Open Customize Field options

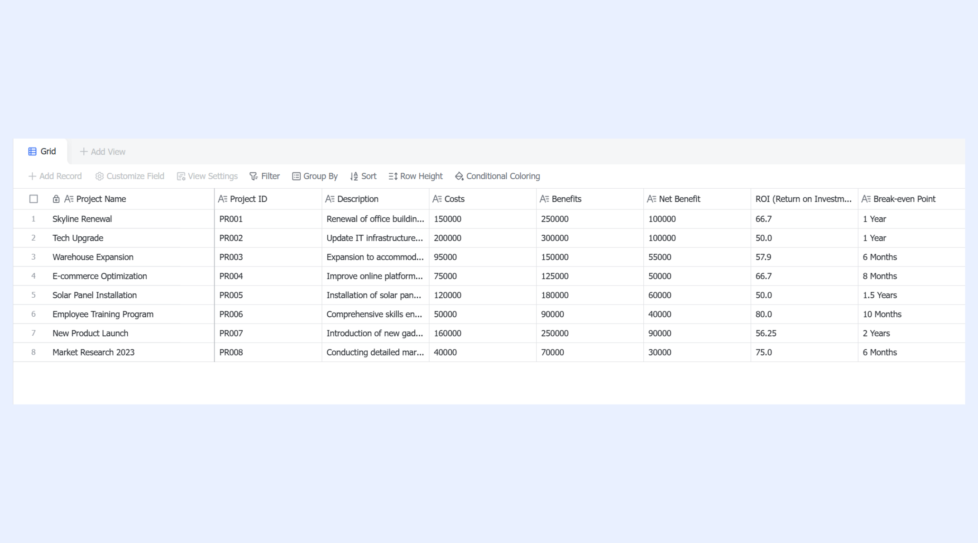[130, 176]
